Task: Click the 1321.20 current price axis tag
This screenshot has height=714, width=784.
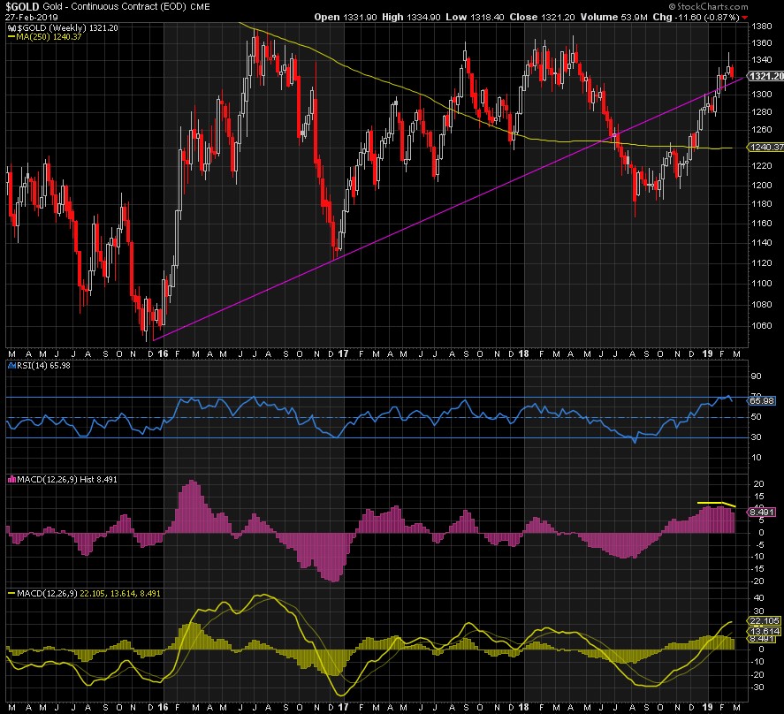Action: (766, 77)
